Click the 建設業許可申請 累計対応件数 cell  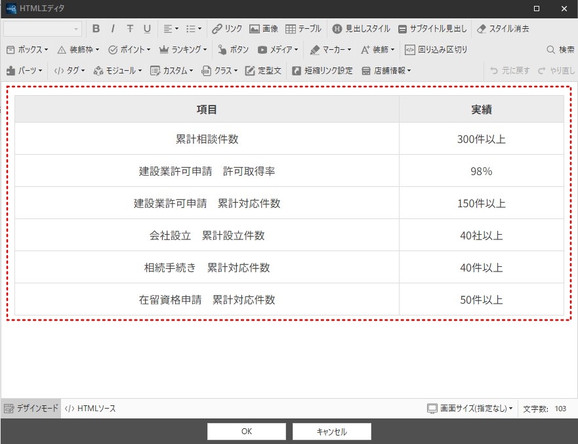coord(207,203)
